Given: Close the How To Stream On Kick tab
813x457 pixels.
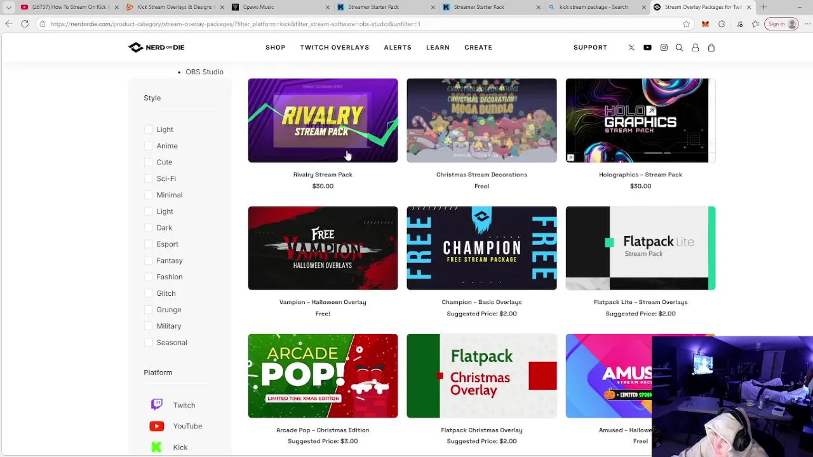Looking at the screenshot, I should (116, 7).
